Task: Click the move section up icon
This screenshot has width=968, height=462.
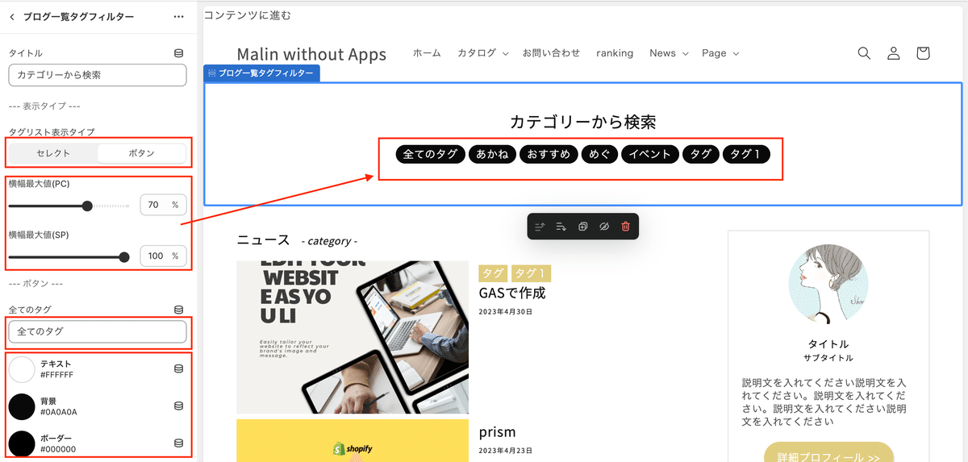Action: point(540,227)
